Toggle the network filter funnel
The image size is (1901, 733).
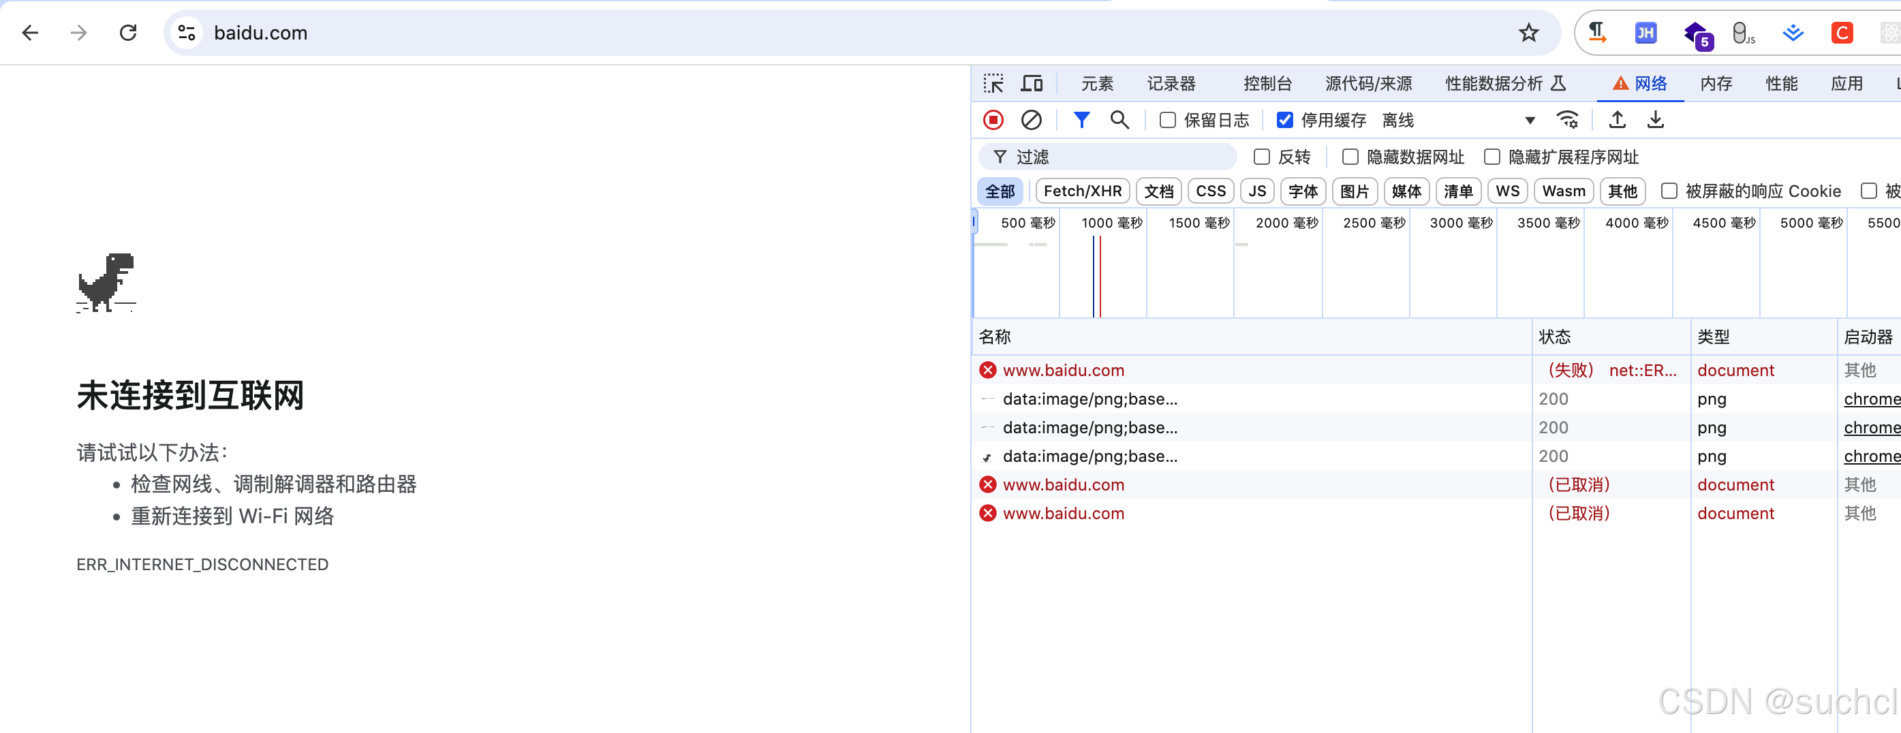point(1081,120)
